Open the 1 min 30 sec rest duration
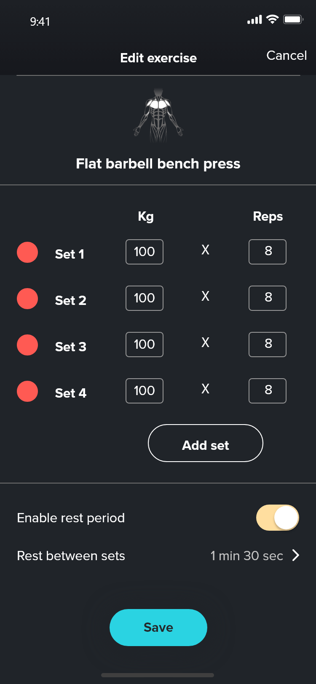 point(246,556)
